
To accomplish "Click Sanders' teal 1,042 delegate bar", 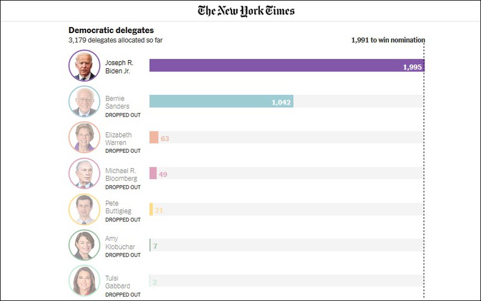I will (x=221, y=101).
